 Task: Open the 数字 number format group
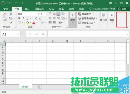click(73, 20)
